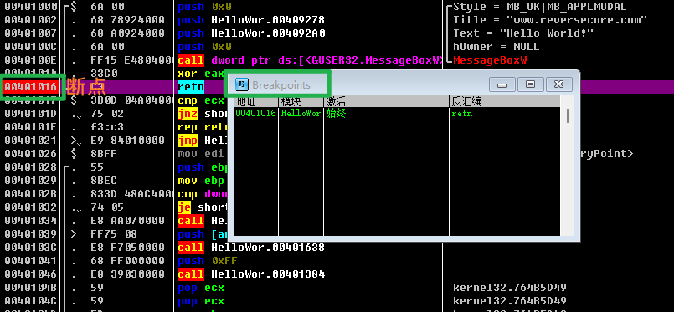Click hex bytes 68 78924000
The width and height of the screenshot is (674, 312).
point(127,20)
